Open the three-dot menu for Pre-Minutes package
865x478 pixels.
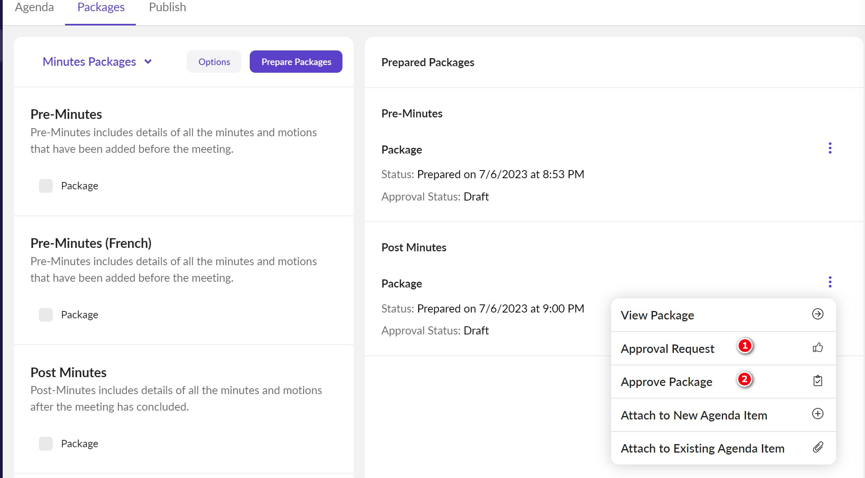click(x=830, y=148)
